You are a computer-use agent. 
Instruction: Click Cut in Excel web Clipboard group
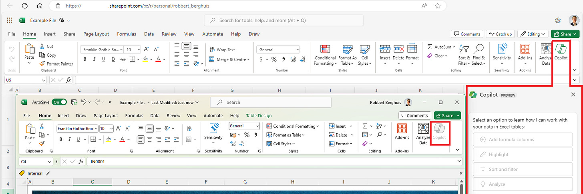click(46, 46)
